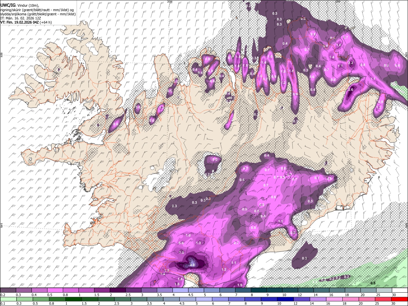Pick the top-row swatch between 6 and 7
Image resolution: width=408 pixels, height=306 pixels.
[228, 290]
